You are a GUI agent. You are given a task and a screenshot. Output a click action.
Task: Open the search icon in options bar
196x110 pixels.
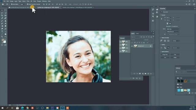tap(187, 4)
